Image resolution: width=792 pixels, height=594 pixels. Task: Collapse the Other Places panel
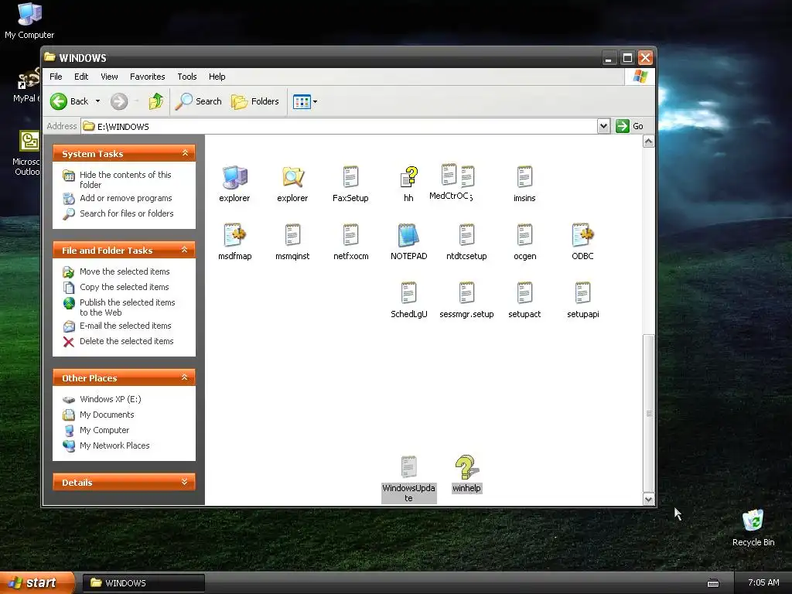(185, 377)
